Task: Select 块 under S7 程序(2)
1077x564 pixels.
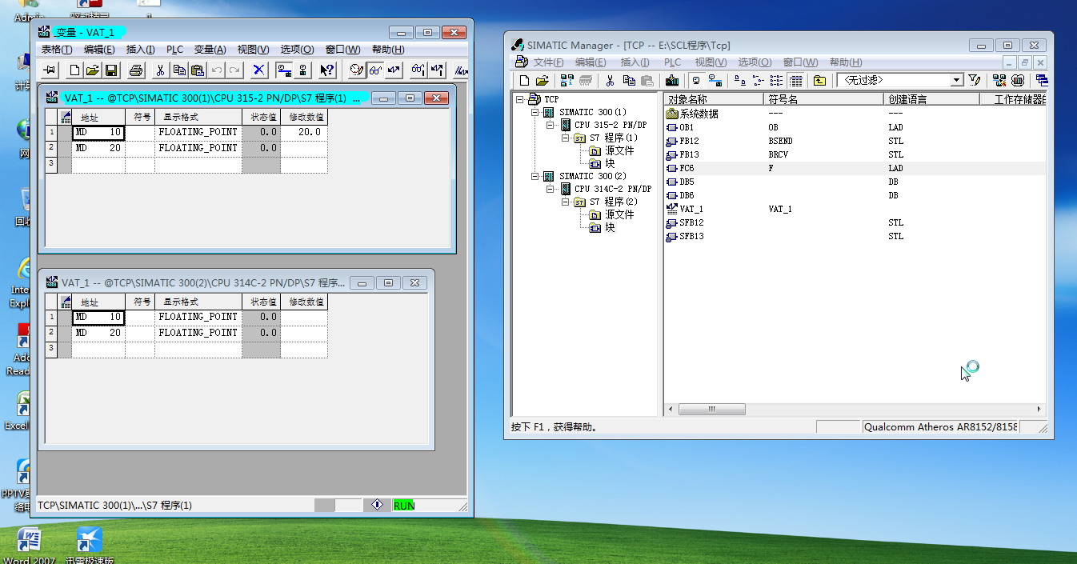Action: click(610, 227)
